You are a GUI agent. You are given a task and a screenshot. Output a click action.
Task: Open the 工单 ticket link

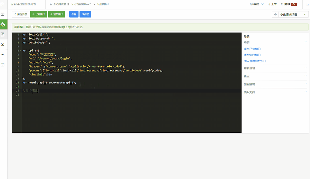[272, 4]
